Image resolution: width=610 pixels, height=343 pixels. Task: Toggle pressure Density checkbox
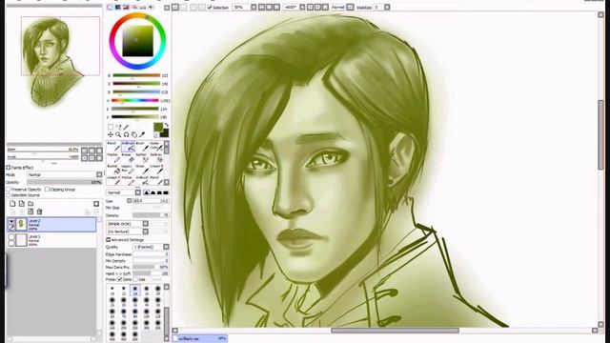click(x=120, y=279)
